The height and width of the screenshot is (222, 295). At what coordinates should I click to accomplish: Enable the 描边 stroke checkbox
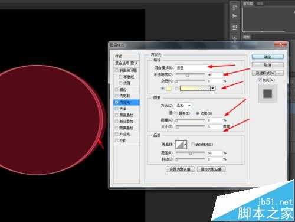point(116,90)
